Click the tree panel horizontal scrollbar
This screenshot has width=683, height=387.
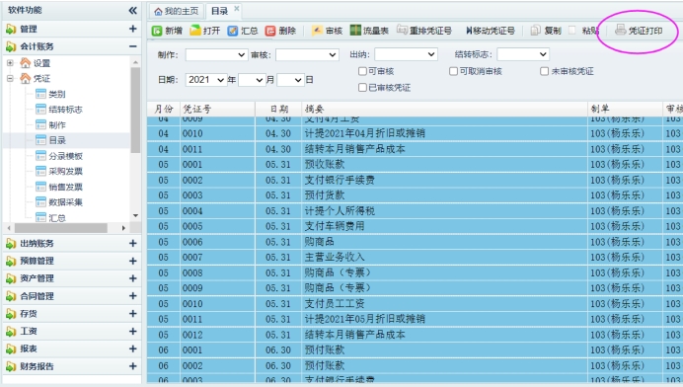coord(61,228)
